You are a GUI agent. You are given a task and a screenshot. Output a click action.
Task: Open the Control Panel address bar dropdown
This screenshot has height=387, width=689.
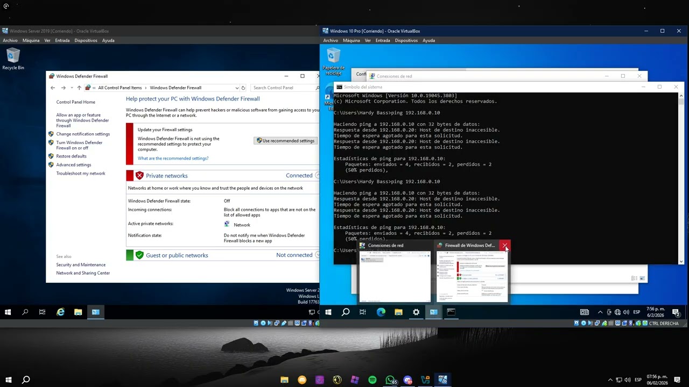point(237,88)
